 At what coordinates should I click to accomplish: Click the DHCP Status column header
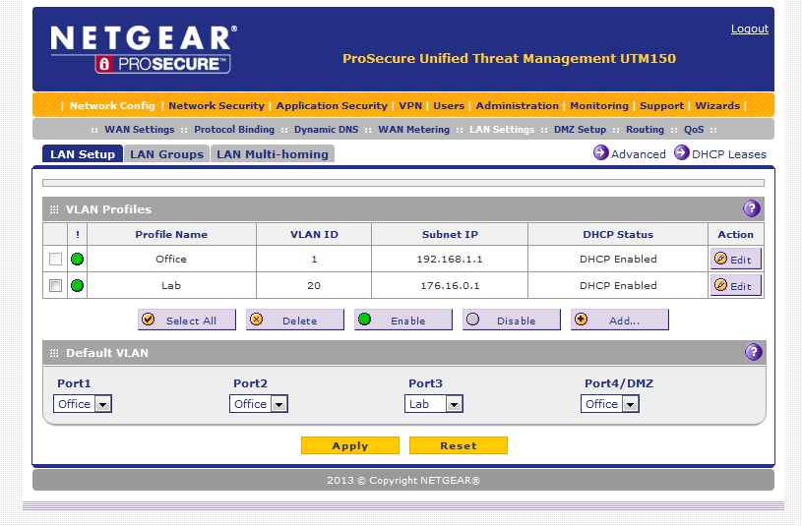pos(618,235)
